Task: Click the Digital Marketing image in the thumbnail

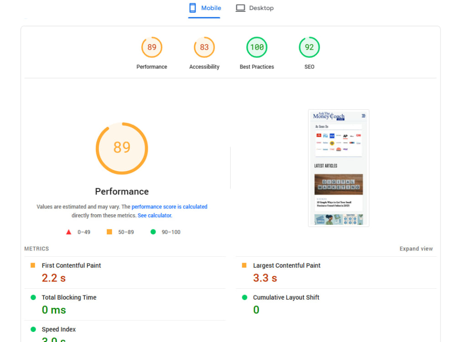Action: click(x=338, y=184)
